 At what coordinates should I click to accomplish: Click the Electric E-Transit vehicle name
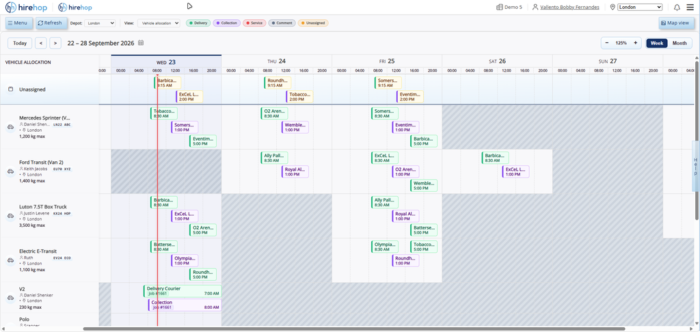click(38, 251)
